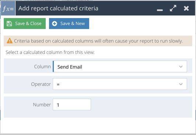This screenshot has width=196, height=135.
Task: Click the fx= formula icon in title bar
Action: [8, 8]
